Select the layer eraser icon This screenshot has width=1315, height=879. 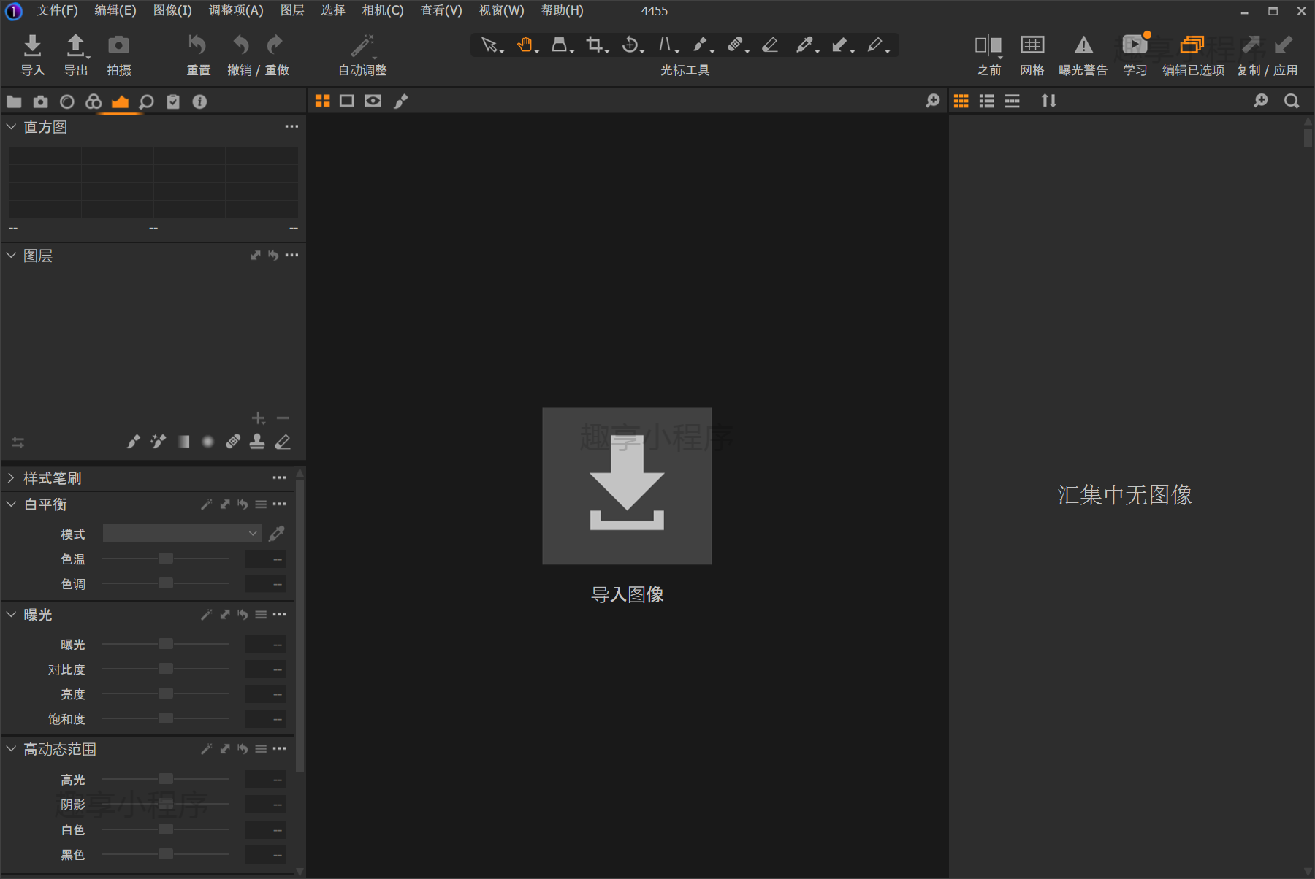coord(283,442)
